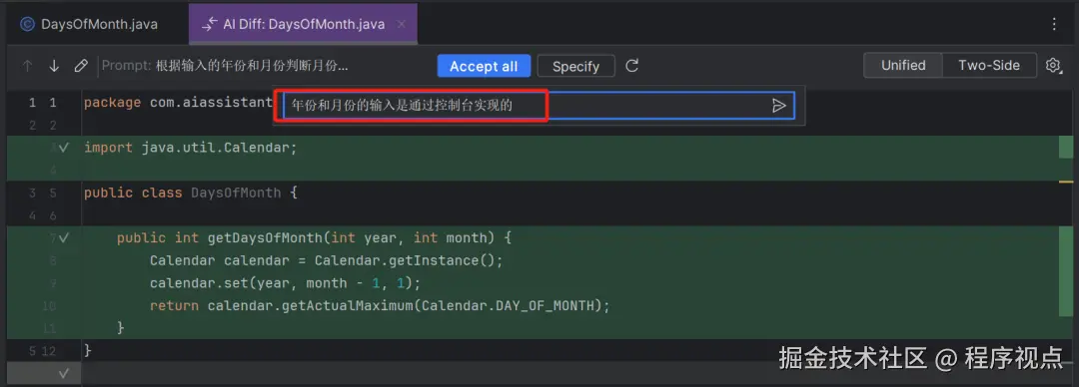Accept the import java.util.Calendar change checkmark
This screenshot has width=1079, height=387.
(x=64, y=147)
